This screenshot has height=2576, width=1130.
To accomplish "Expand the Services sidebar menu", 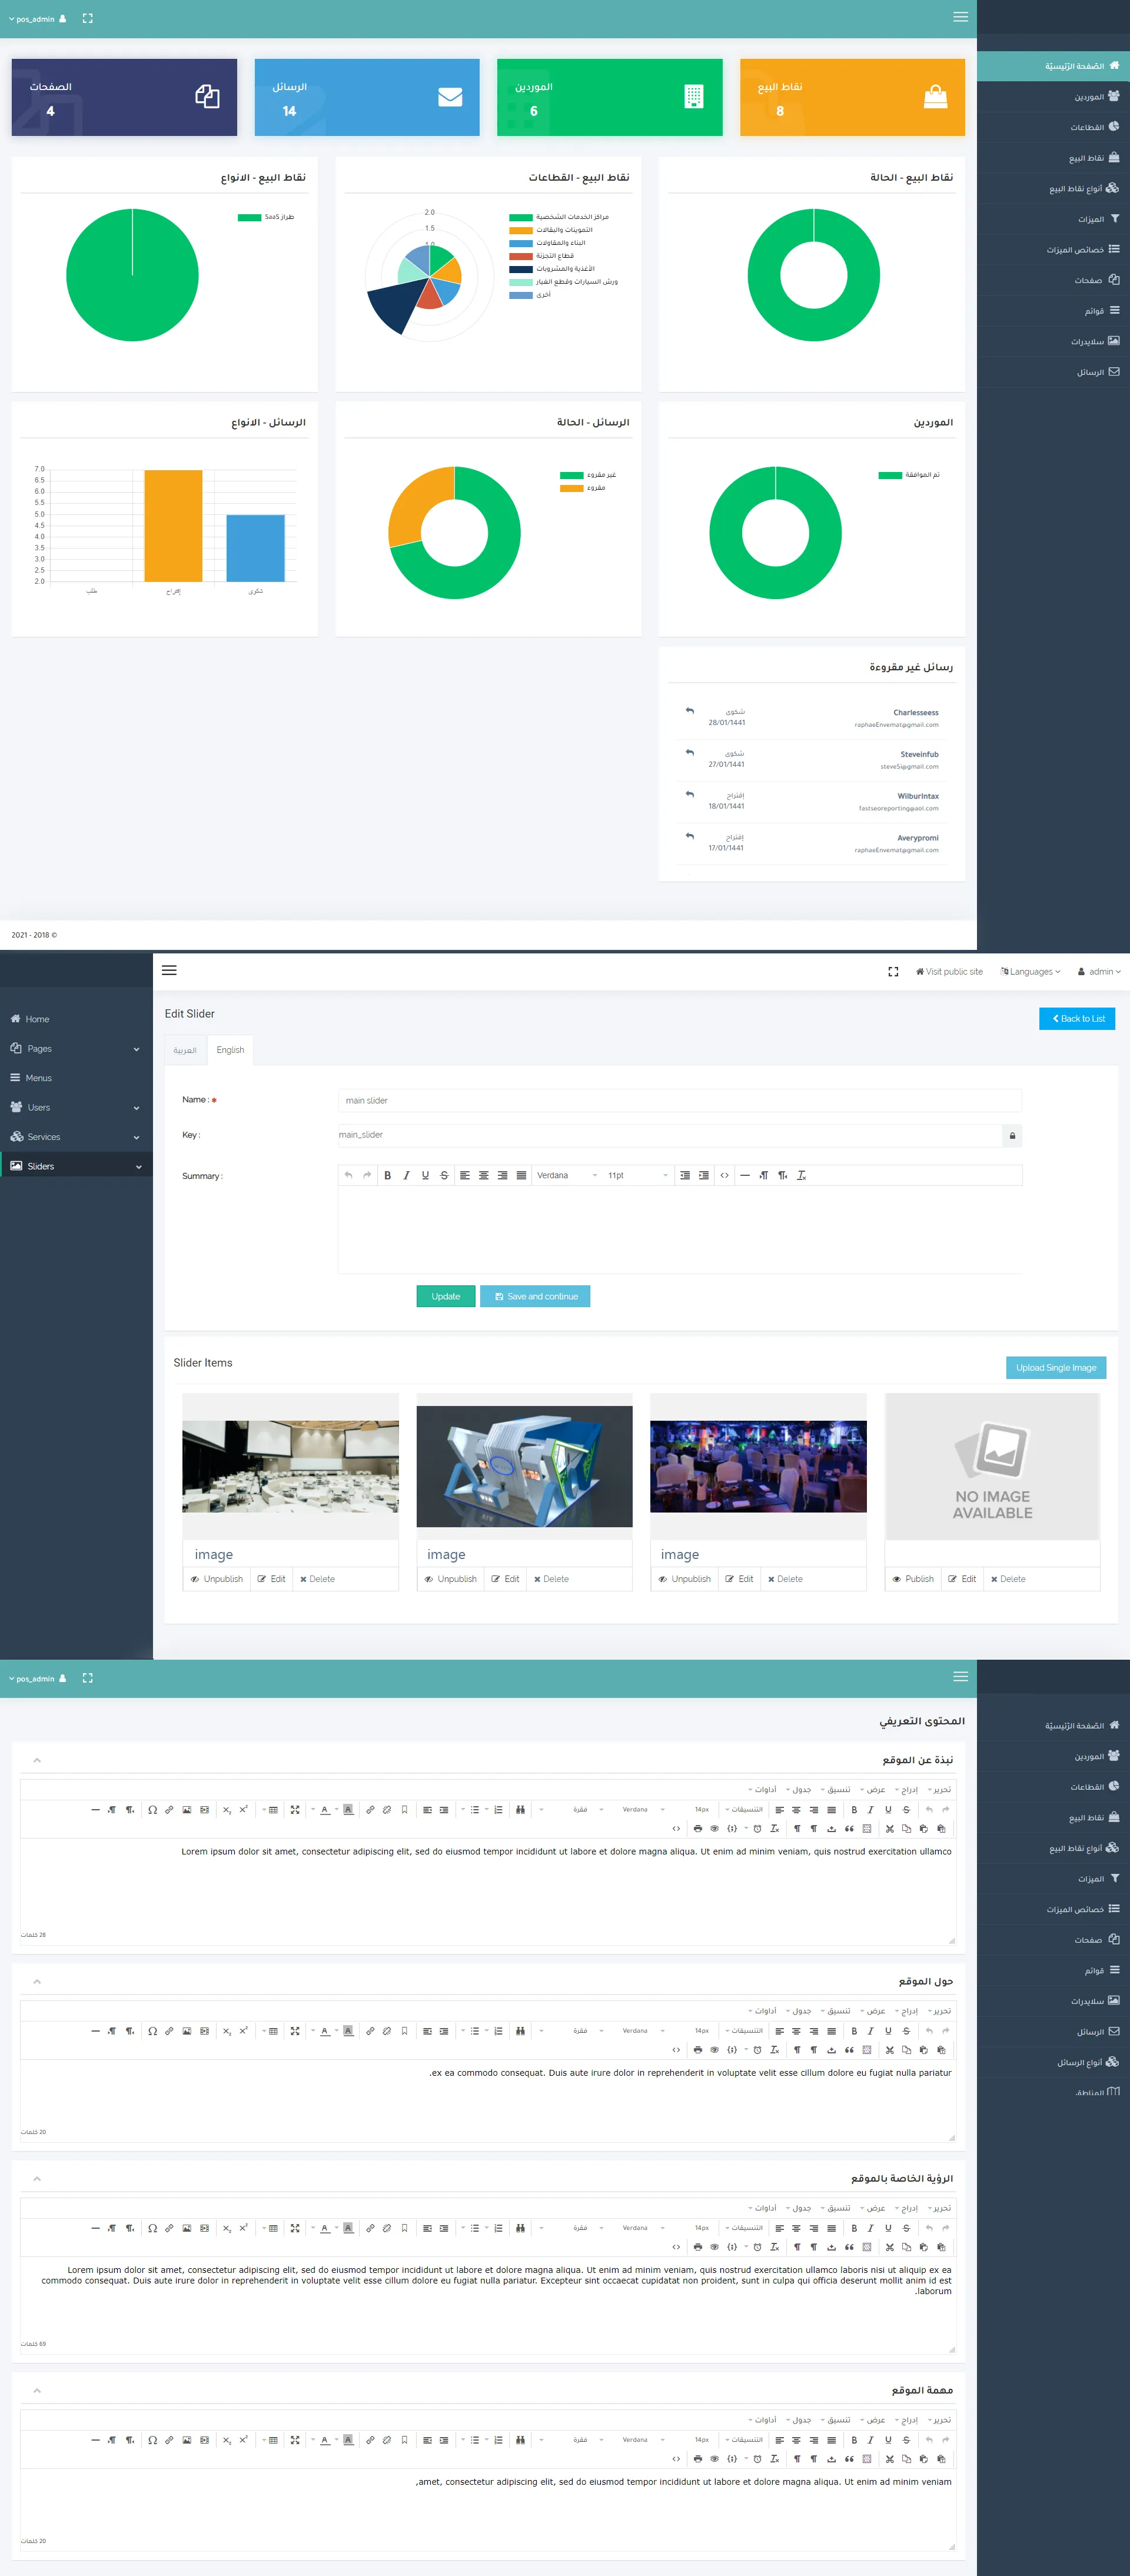I will click(76, 1137).
